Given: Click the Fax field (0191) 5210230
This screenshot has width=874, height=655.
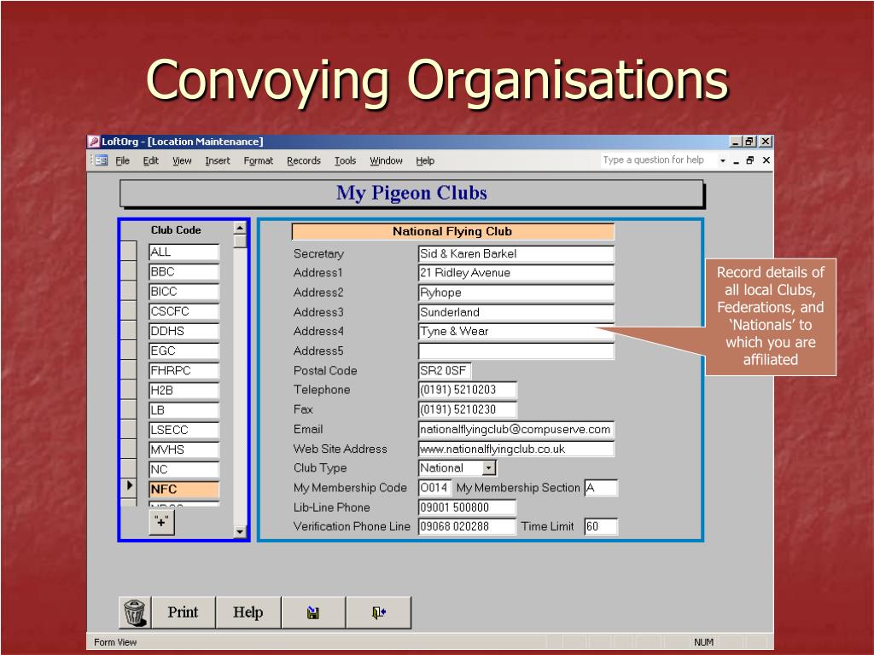Looking at the screenshot, I should (x=467, y=409).
